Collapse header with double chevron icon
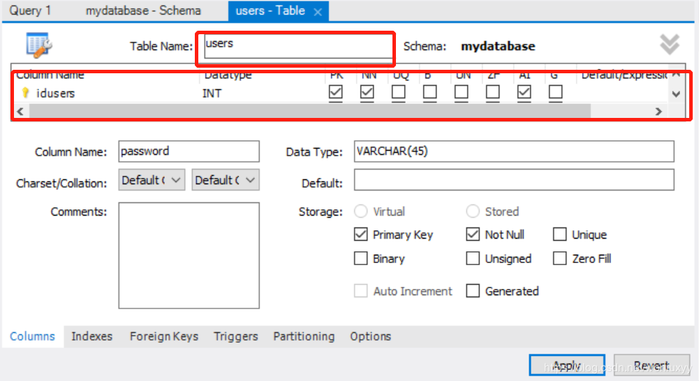The height and width of the screenshot is (381, 699). (x=669, y=44)
